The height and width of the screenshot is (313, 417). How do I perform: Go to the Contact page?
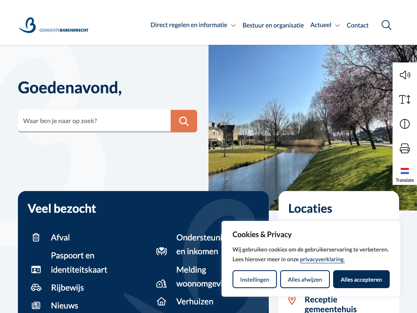[357, 25]
